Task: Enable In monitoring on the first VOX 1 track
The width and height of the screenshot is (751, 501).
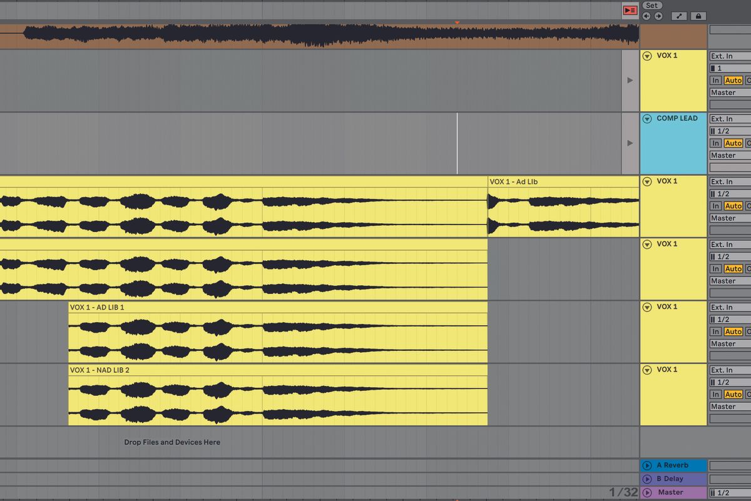Action: coord(715,80)
